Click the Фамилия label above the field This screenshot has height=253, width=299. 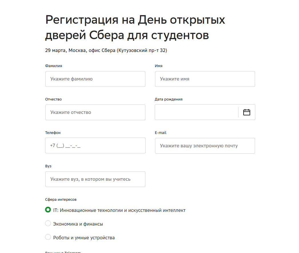(x=53, y=66)
